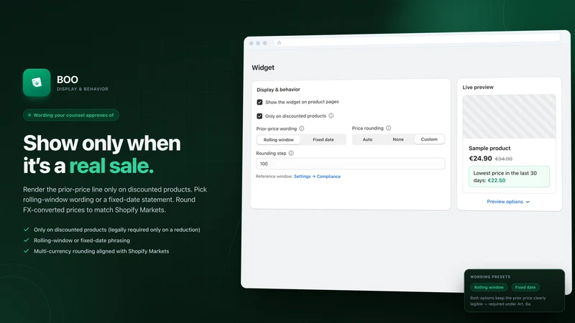The image size is (575, 323).
Task: Click the Wording your counsel approves of badge
Action: coord(71,115)
